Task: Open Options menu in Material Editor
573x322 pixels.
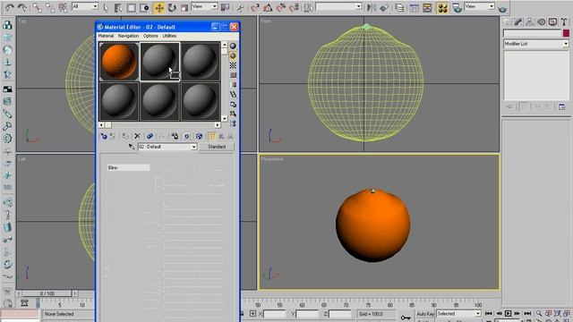Action: click(x=150, y=36)
